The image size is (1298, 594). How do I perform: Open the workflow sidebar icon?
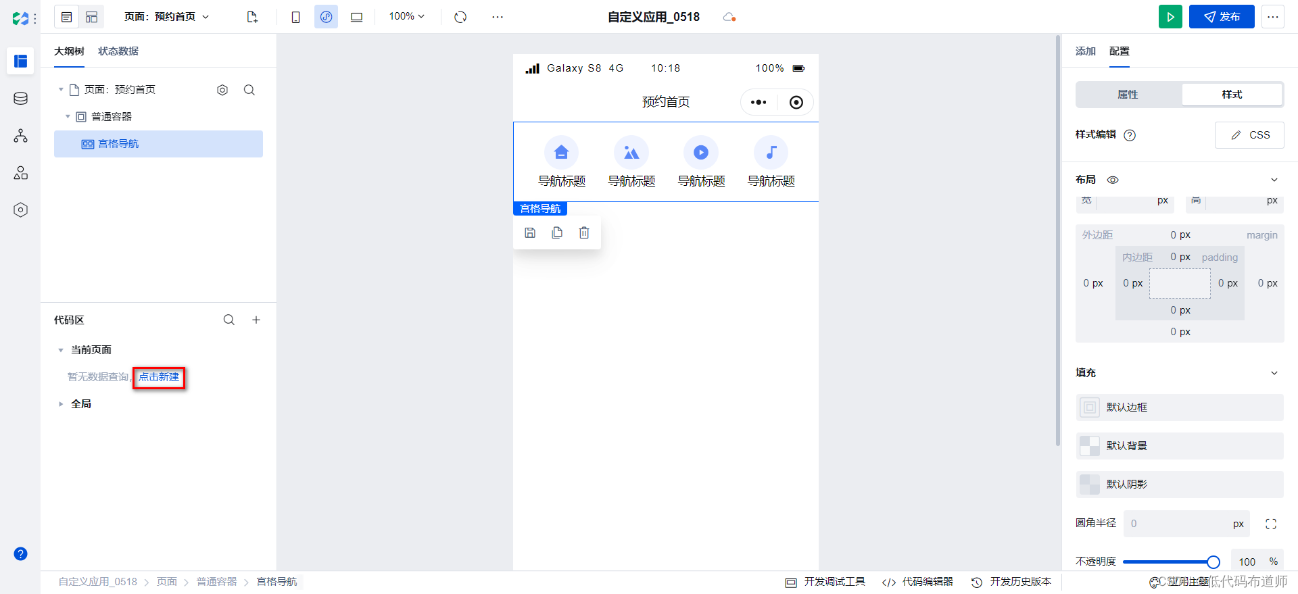pos(20,136)
